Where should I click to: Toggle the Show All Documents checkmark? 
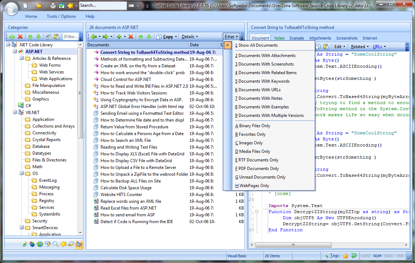pyautogui.click(x=227, y=45)
